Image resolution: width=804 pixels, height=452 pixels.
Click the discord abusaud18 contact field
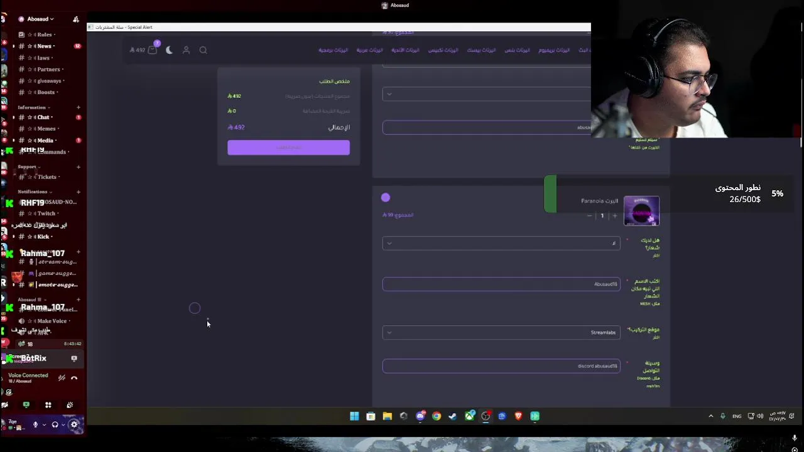(x=501, y=366)
